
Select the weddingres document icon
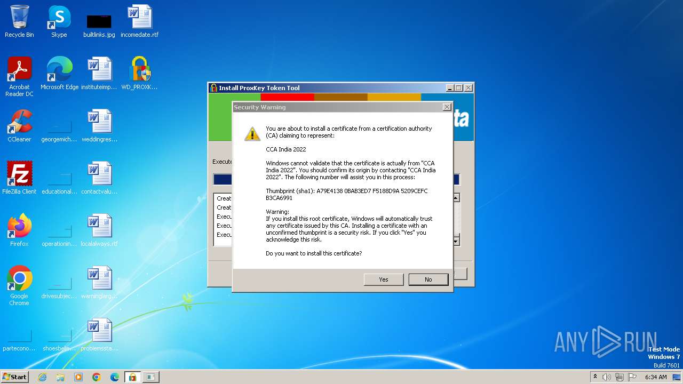point(99,126)
